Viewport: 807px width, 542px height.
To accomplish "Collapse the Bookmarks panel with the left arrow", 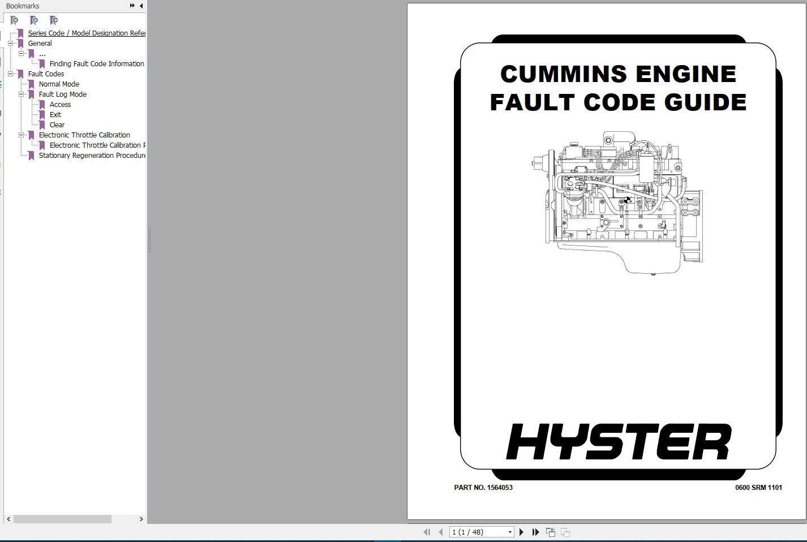I will [x=141, y=6].
